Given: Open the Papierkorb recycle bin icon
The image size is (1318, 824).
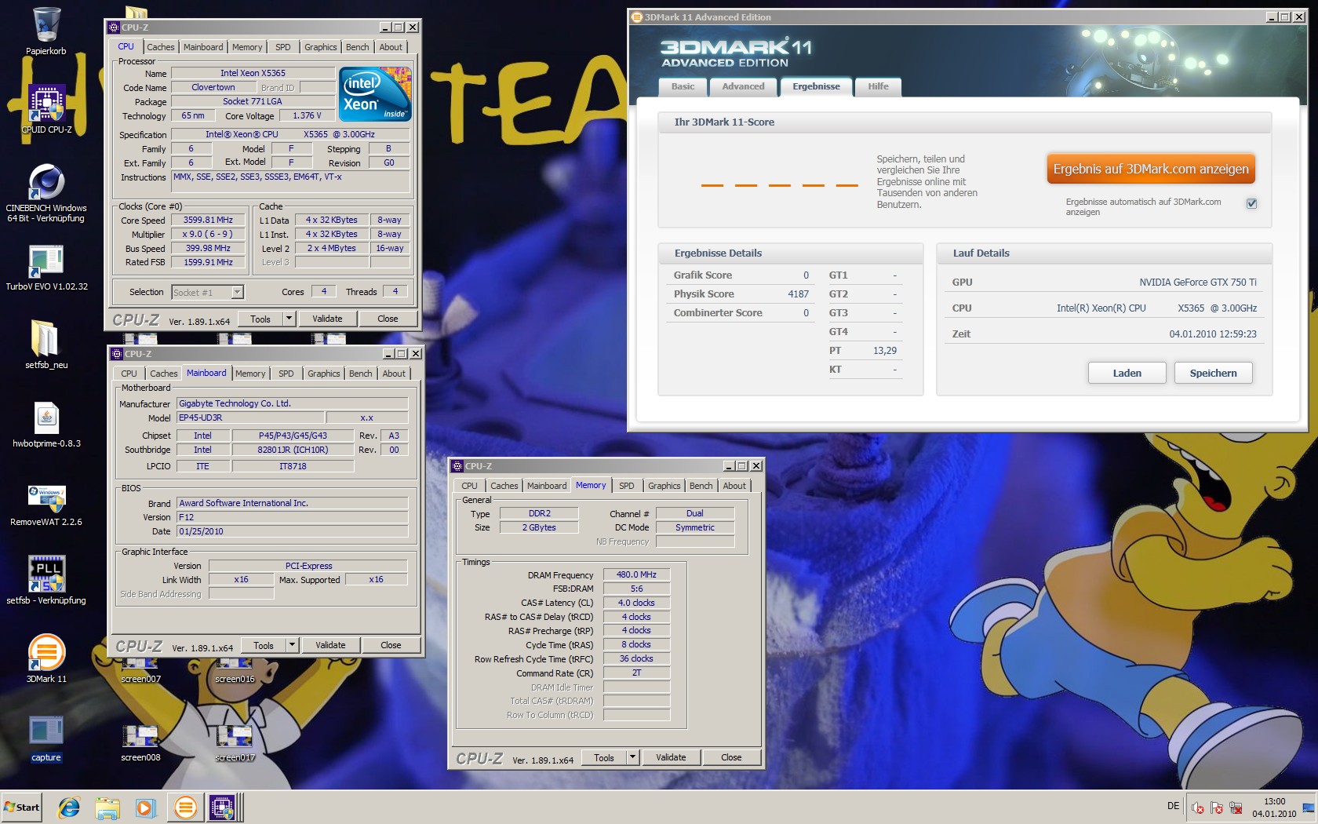Looking at the screenshot, I should point(46,31).
